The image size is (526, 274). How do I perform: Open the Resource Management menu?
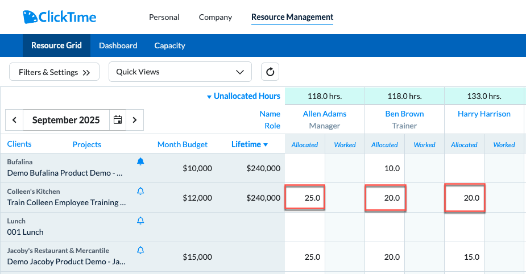pyautogui.click(x=292, y=17)
